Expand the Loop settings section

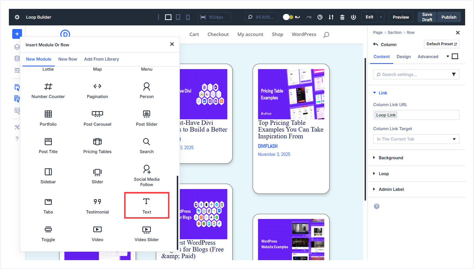(383, 174)
